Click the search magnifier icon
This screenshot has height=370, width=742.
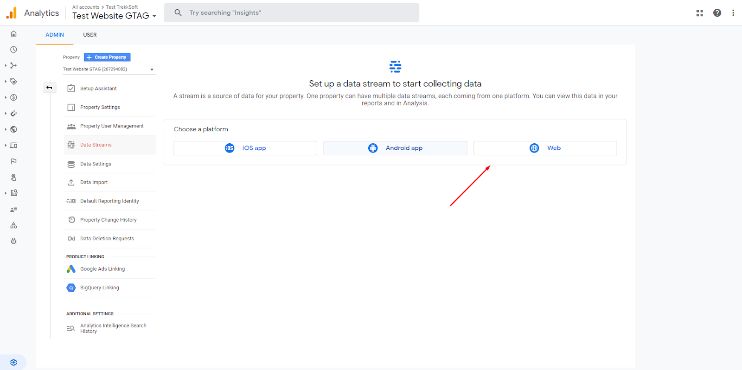tap(178, 13)
